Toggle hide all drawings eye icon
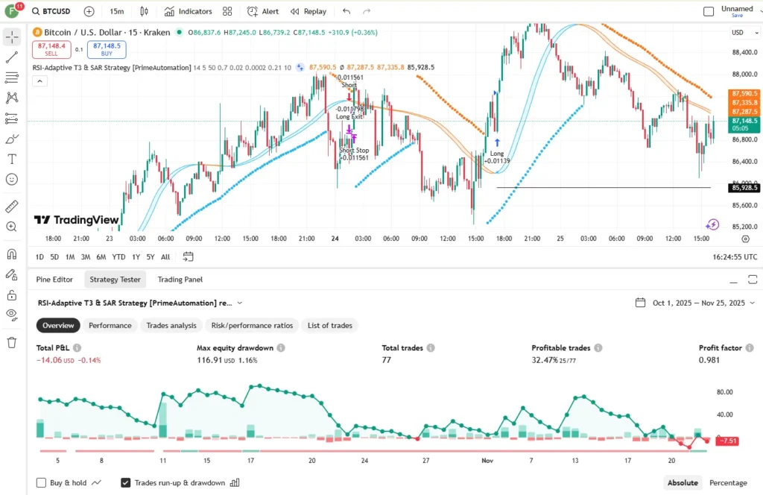Image resolution: width=763 pixels, height=495 pixels. coord(12,315)
